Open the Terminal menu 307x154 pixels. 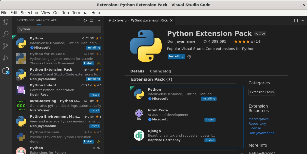pos(80,13)
